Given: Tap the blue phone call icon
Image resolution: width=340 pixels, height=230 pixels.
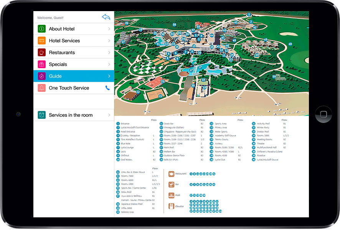Looking at the screenshot, I should [107, 88].
